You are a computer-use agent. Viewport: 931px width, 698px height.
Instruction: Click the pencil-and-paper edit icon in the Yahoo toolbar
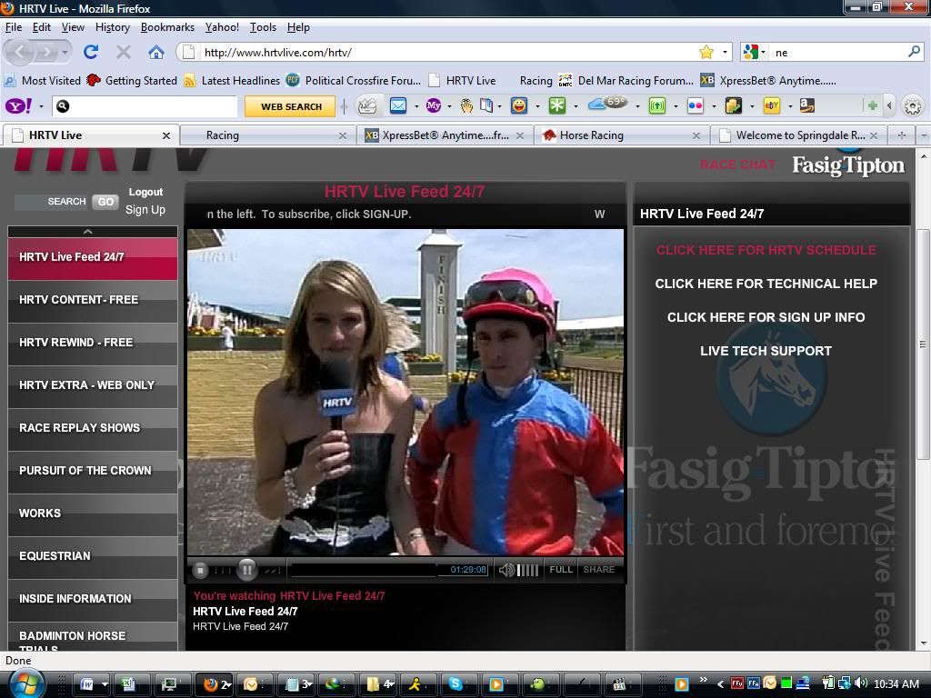(x=367, y=105)
